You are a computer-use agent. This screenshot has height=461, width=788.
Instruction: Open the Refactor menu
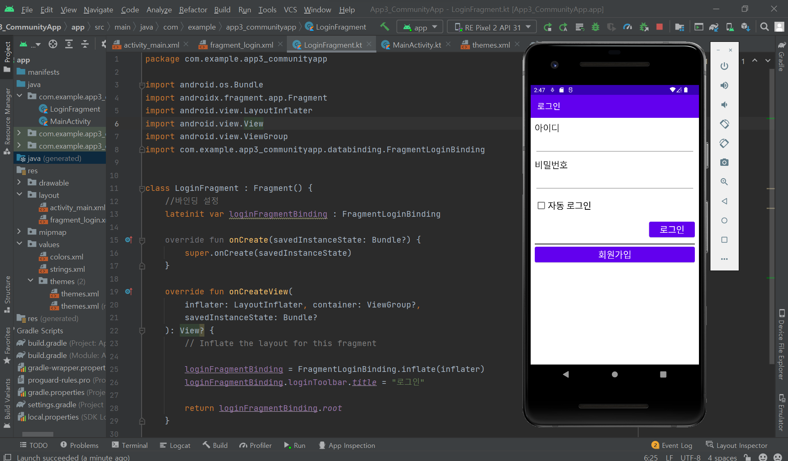[x=193, y=9]
